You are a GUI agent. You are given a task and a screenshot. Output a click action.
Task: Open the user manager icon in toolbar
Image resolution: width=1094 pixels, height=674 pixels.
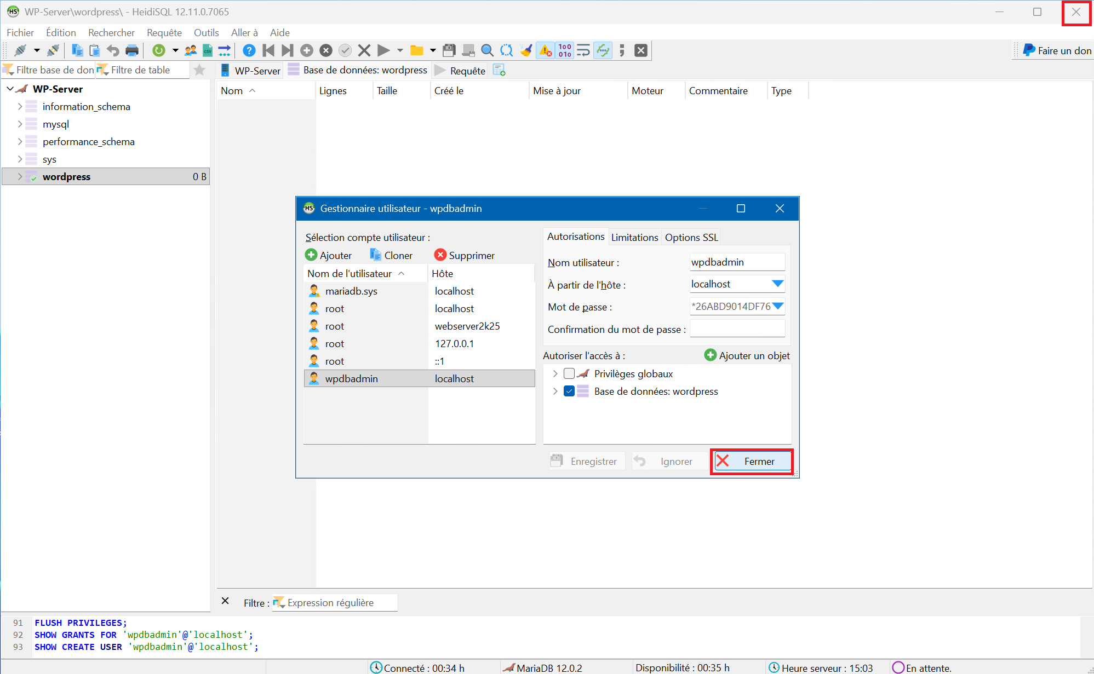191,51
